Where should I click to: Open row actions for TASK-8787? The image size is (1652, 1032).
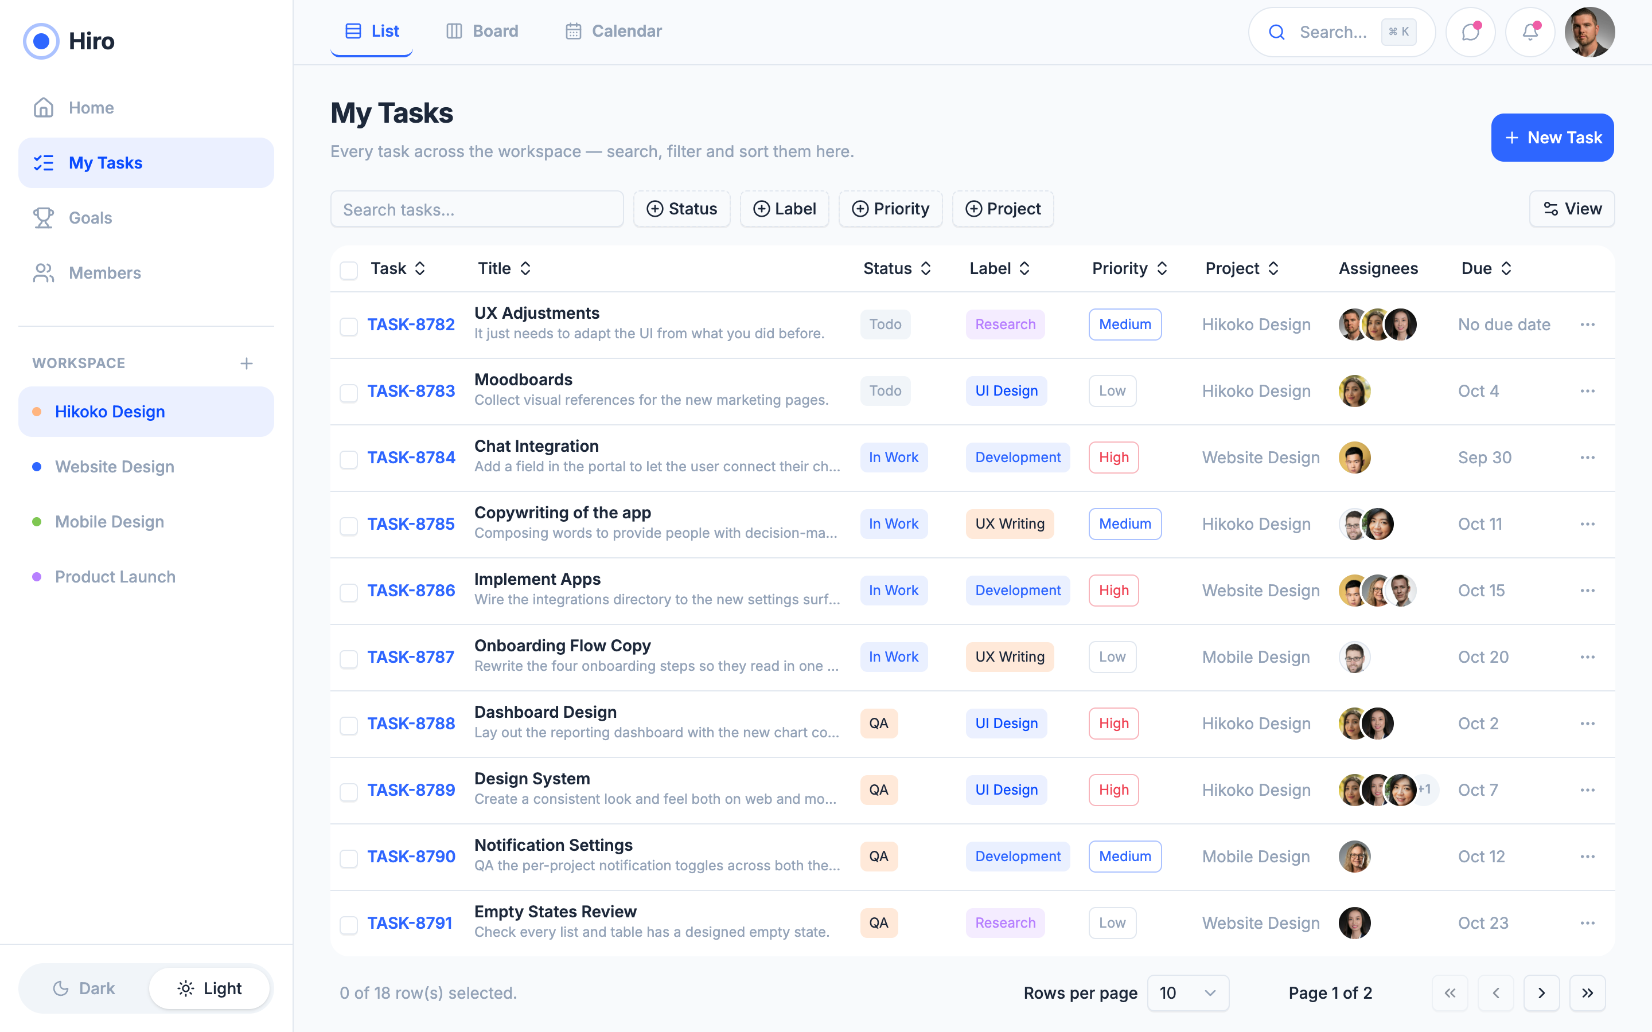pyautogui.click(x=1587, y=657)
